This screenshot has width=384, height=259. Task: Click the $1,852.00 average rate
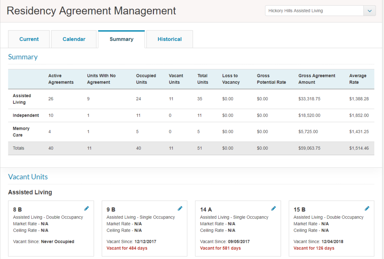tap(359, 115)
